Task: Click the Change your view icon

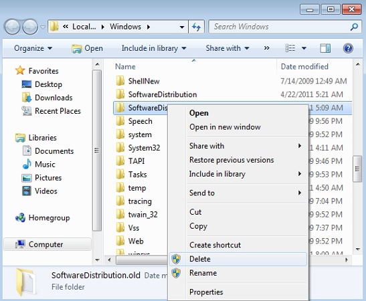Action: click(x=290, y=48)
